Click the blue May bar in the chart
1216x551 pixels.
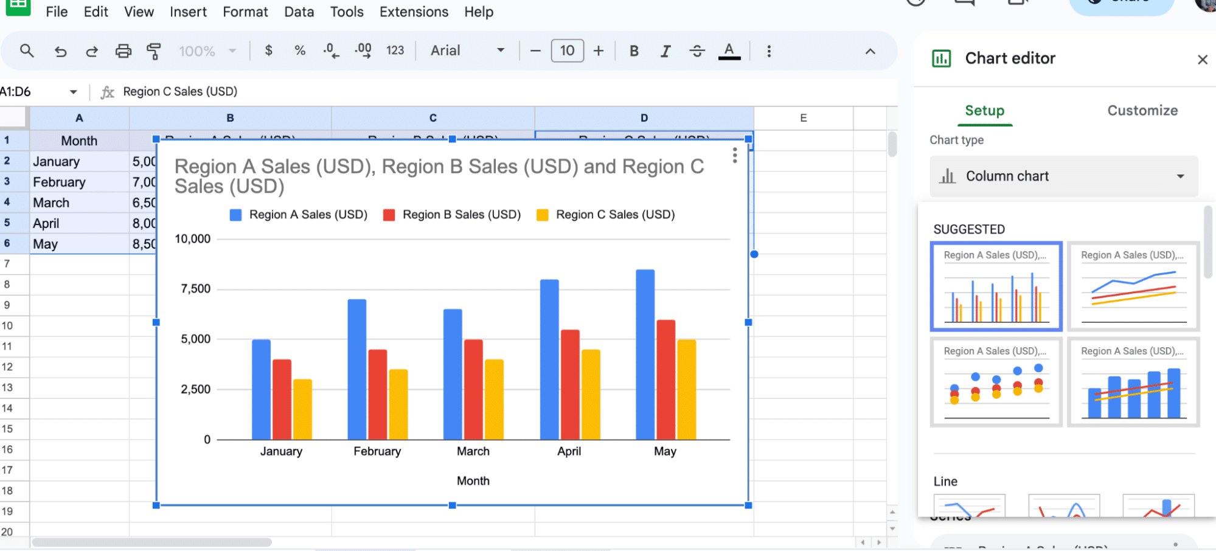(x=645, y=355)
